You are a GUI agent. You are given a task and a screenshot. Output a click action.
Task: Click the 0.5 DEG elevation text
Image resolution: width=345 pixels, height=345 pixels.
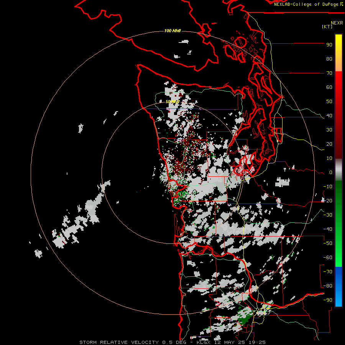(174, 342)
